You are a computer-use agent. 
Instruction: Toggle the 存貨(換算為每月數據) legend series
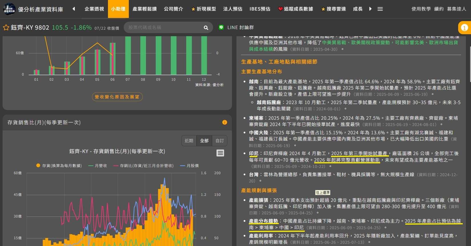59,166
